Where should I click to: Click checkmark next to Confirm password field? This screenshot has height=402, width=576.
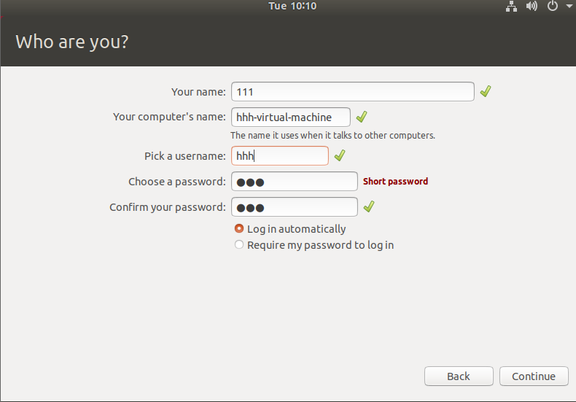tap(369, 206)
